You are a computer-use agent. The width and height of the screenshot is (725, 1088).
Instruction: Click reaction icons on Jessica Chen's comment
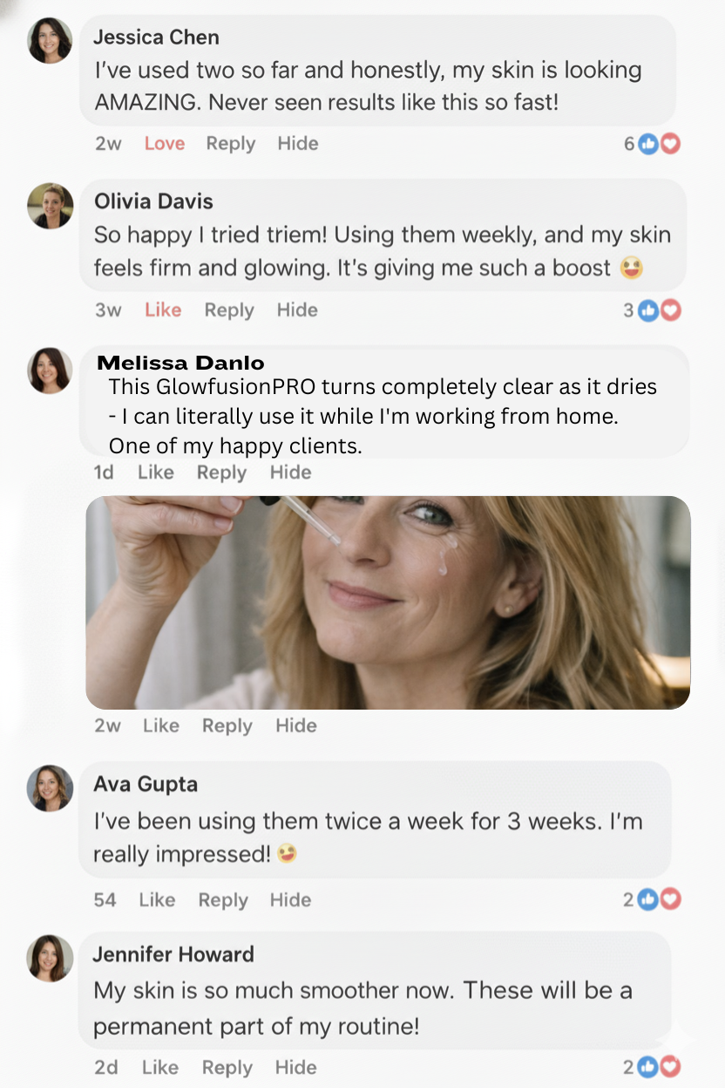pos(658,144)
